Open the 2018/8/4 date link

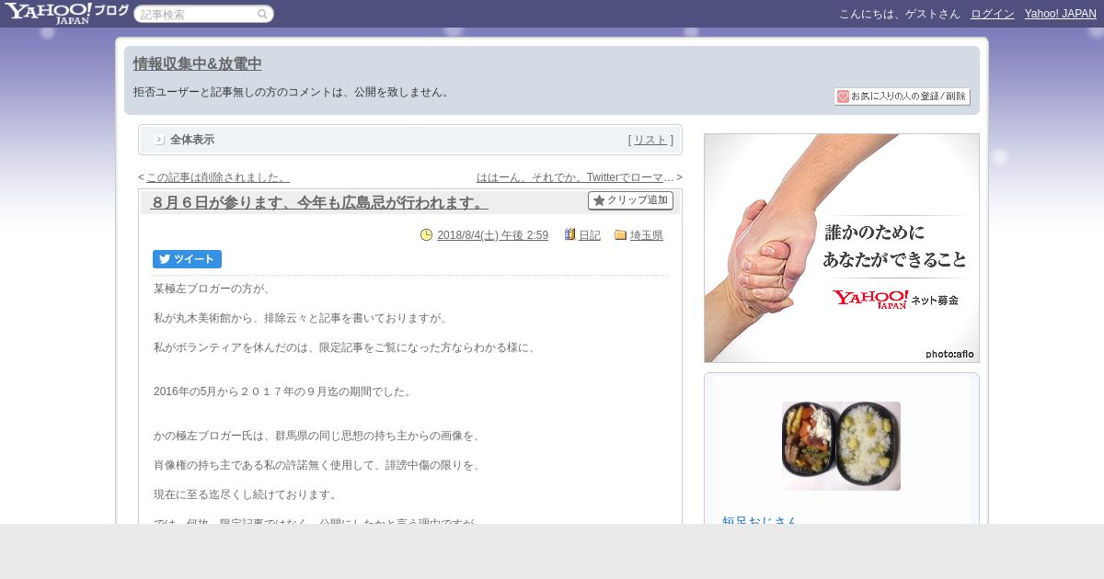click(x=492, y=235)
